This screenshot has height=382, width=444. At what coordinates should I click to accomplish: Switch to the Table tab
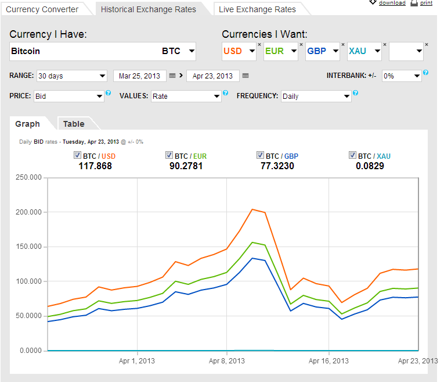pos(74,124)
